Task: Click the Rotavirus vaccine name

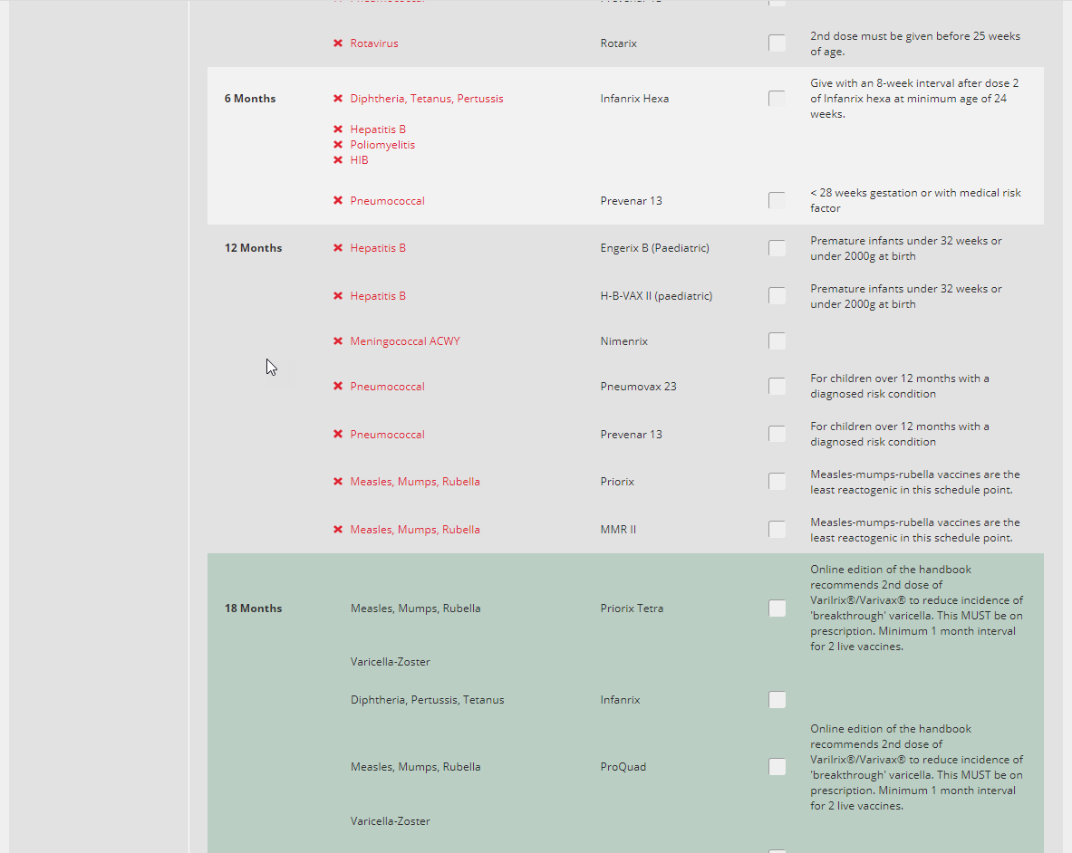Action: 374,43
